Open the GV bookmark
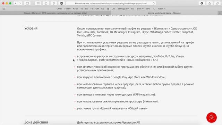Image resolution: width=222 pixels, height=125 pixels. pos(133,9)
